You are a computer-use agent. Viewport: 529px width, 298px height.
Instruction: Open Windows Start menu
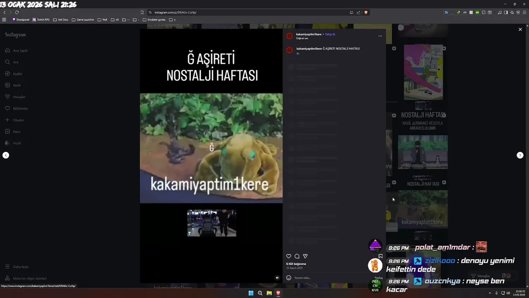point(251,293)
